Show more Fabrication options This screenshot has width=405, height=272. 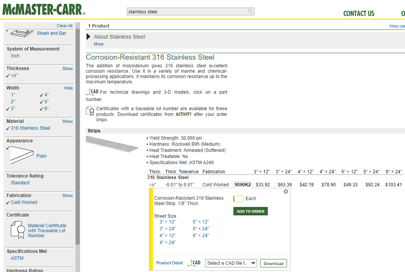point(67,196)
